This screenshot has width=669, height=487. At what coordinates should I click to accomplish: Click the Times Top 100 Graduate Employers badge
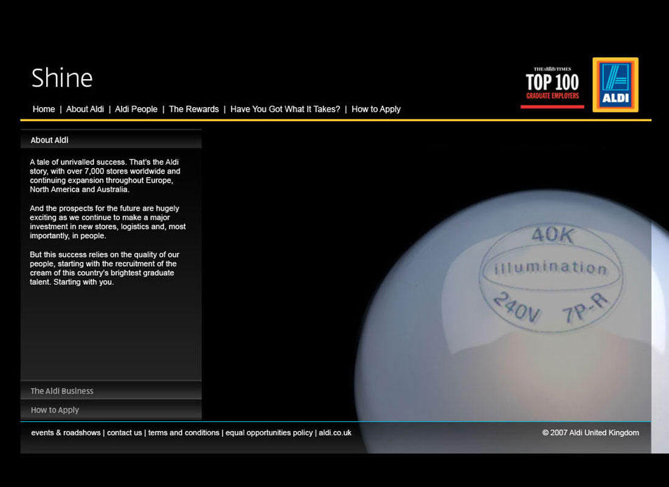tap(552, 88)
